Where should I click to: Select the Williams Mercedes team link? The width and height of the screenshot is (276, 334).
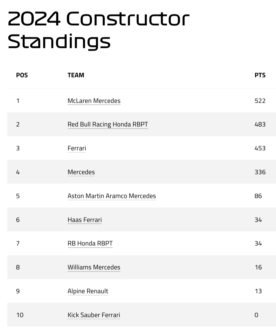[94, 267]
